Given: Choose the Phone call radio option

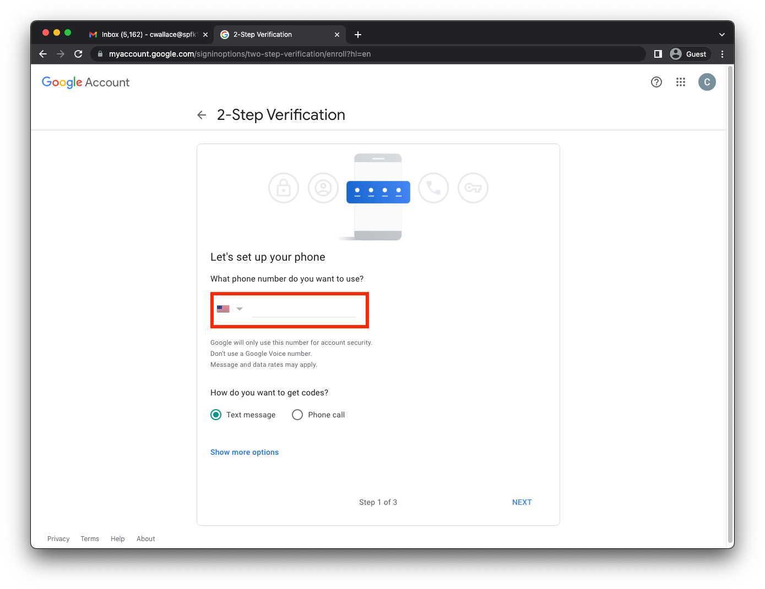Looking at the screenshot, I should [297, 415].
